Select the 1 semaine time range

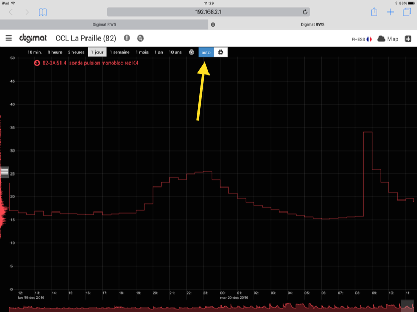[x=120, y=52]
